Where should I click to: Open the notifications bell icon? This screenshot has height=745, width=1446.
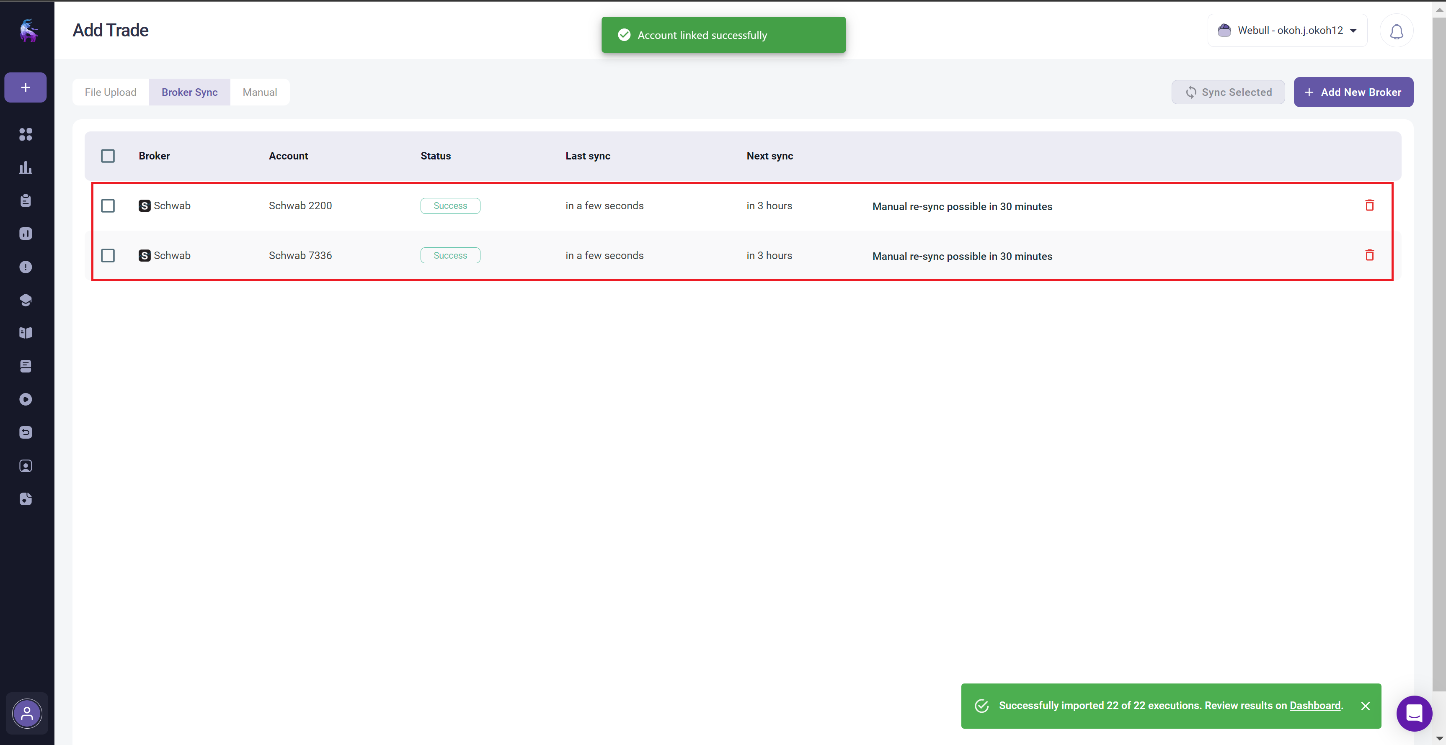point(1396,31)
